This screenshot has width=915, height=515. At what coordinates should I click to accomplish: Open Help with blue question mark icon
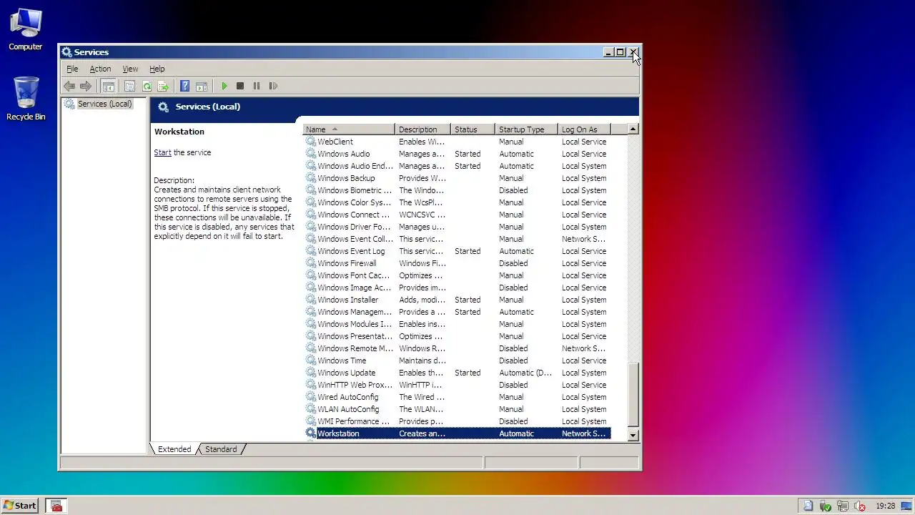pyautogui.click(x=185, y=86)
